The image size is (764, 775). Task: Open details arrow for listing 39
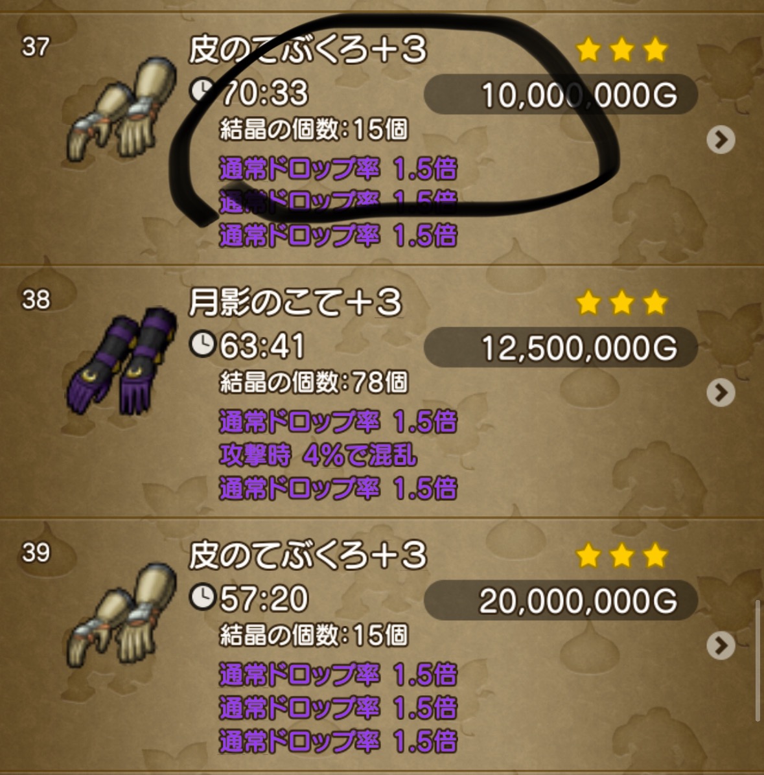[721, 645]
